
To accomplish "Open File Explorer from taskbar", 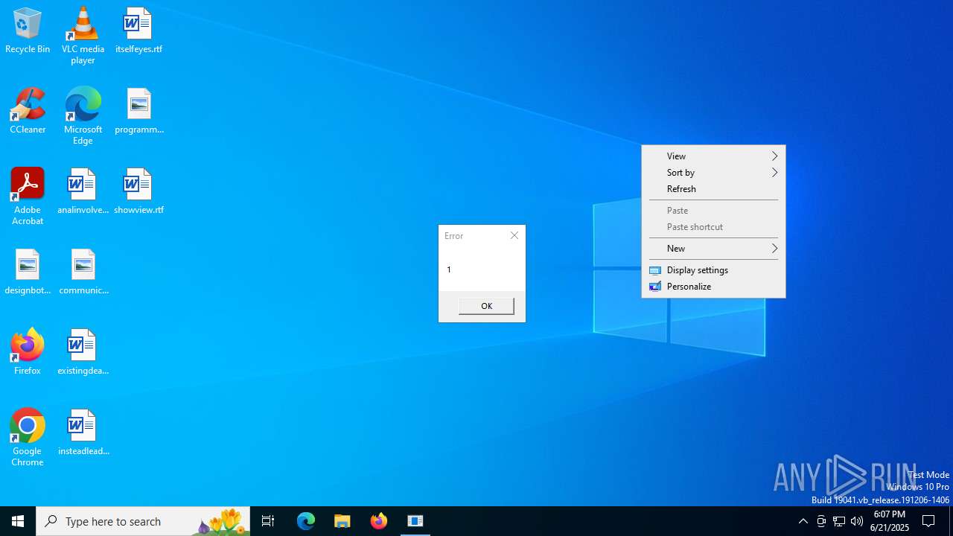I will point(342,521).
